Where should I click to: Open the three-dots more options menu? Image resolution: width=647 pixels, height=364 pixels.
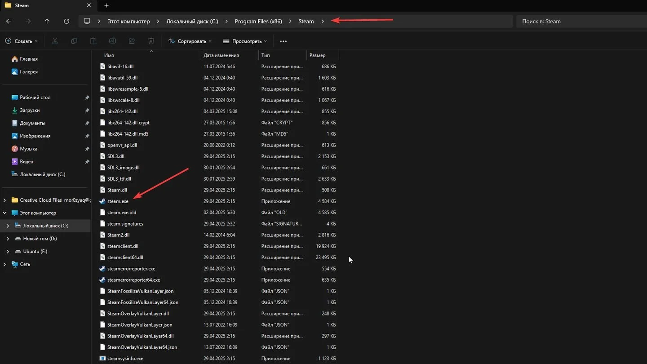tap(283, 41)
